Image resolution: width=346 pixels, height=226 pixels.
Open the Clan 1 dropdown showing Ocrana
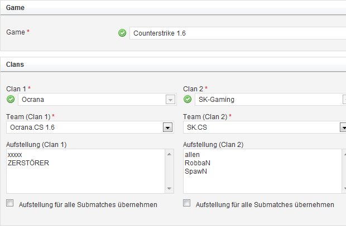(170, 100)
